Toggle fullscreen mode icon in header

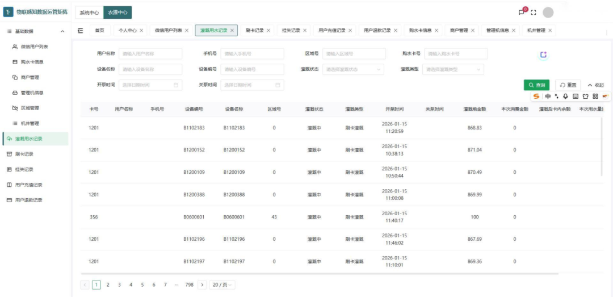point(534,12)
